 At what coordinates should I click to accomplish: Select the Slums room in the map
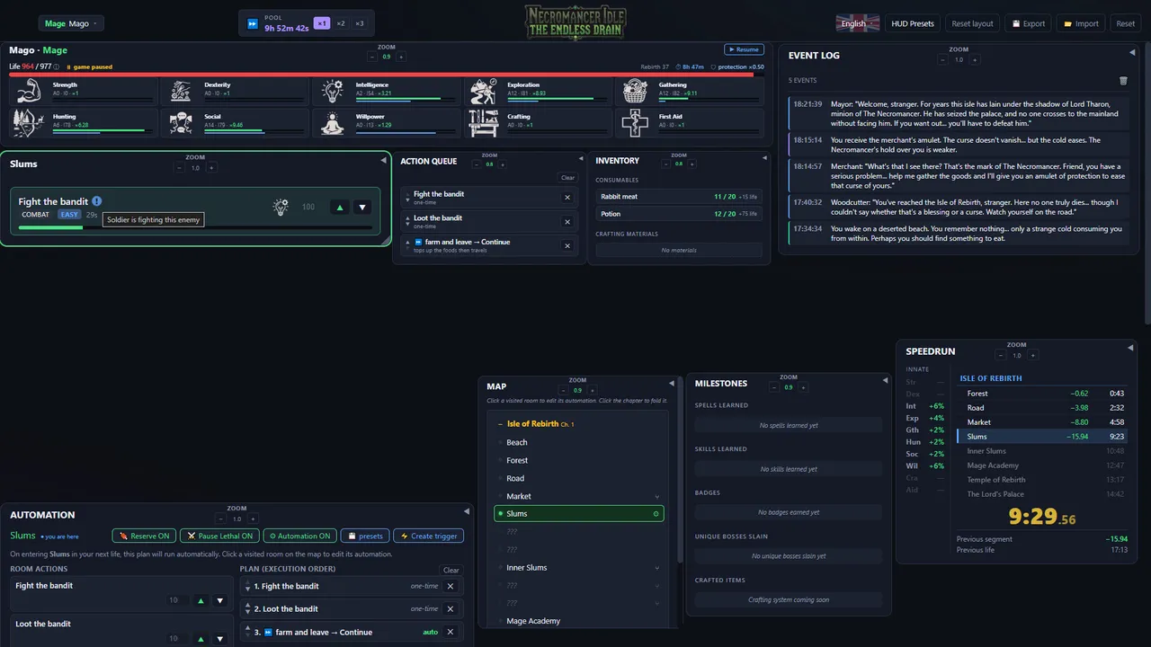(x=580, y=514)
